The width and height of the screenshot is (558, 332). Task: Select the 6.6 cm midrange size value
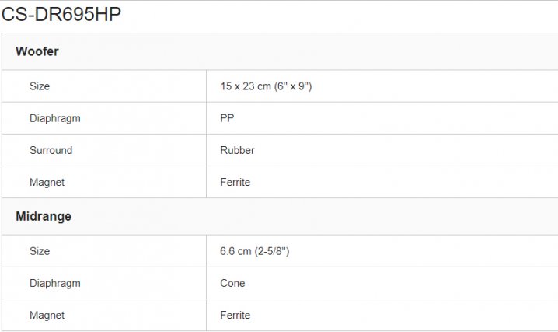[x=255, y=251]
